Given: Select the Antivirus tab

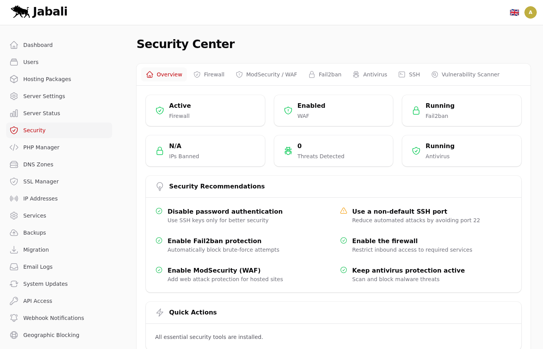Looking at the screenshot, I should coord(370,74).
